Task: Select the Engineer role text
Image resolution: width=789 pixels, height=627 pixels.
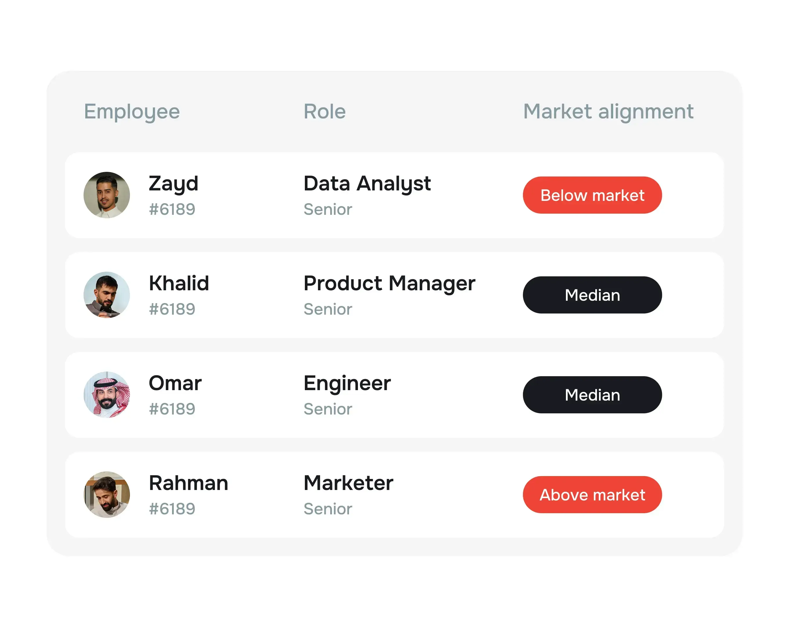Action: click(347, 383)
